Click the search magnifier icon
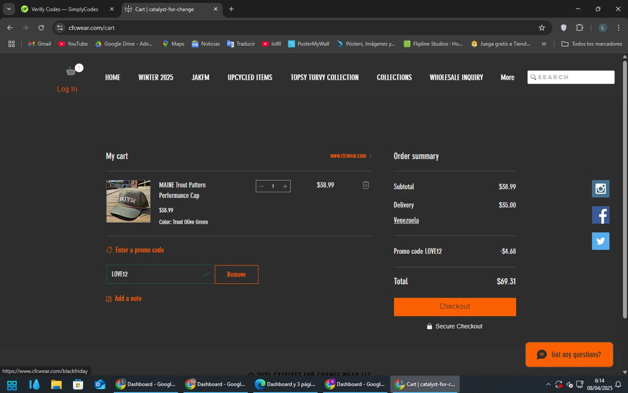This screenshot has height=393, width=628. coord(533,77)
